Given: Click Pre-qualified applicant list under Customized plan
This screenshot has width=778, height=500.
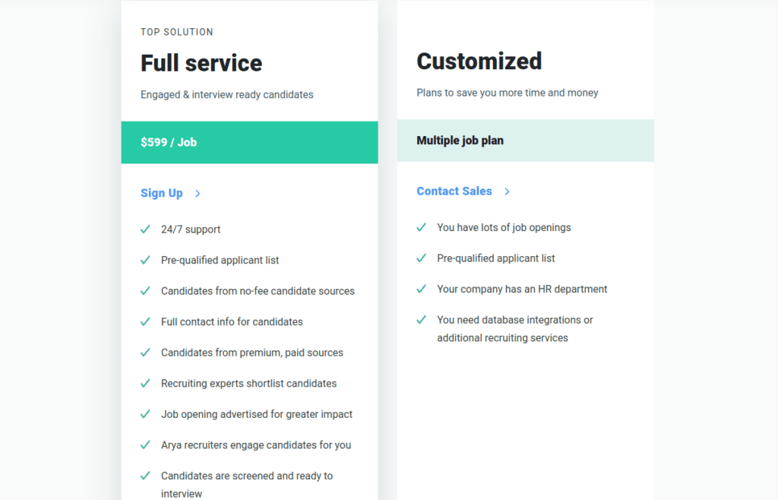Looking at the screenshot, I should [x=495, y=258].
